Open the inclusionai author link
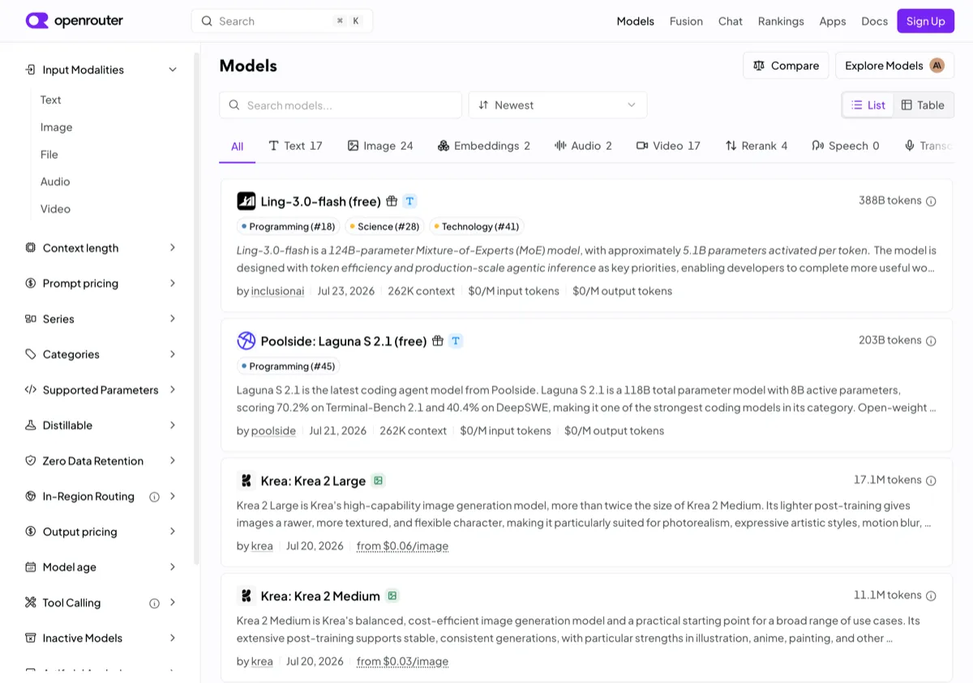 (277, 291)
